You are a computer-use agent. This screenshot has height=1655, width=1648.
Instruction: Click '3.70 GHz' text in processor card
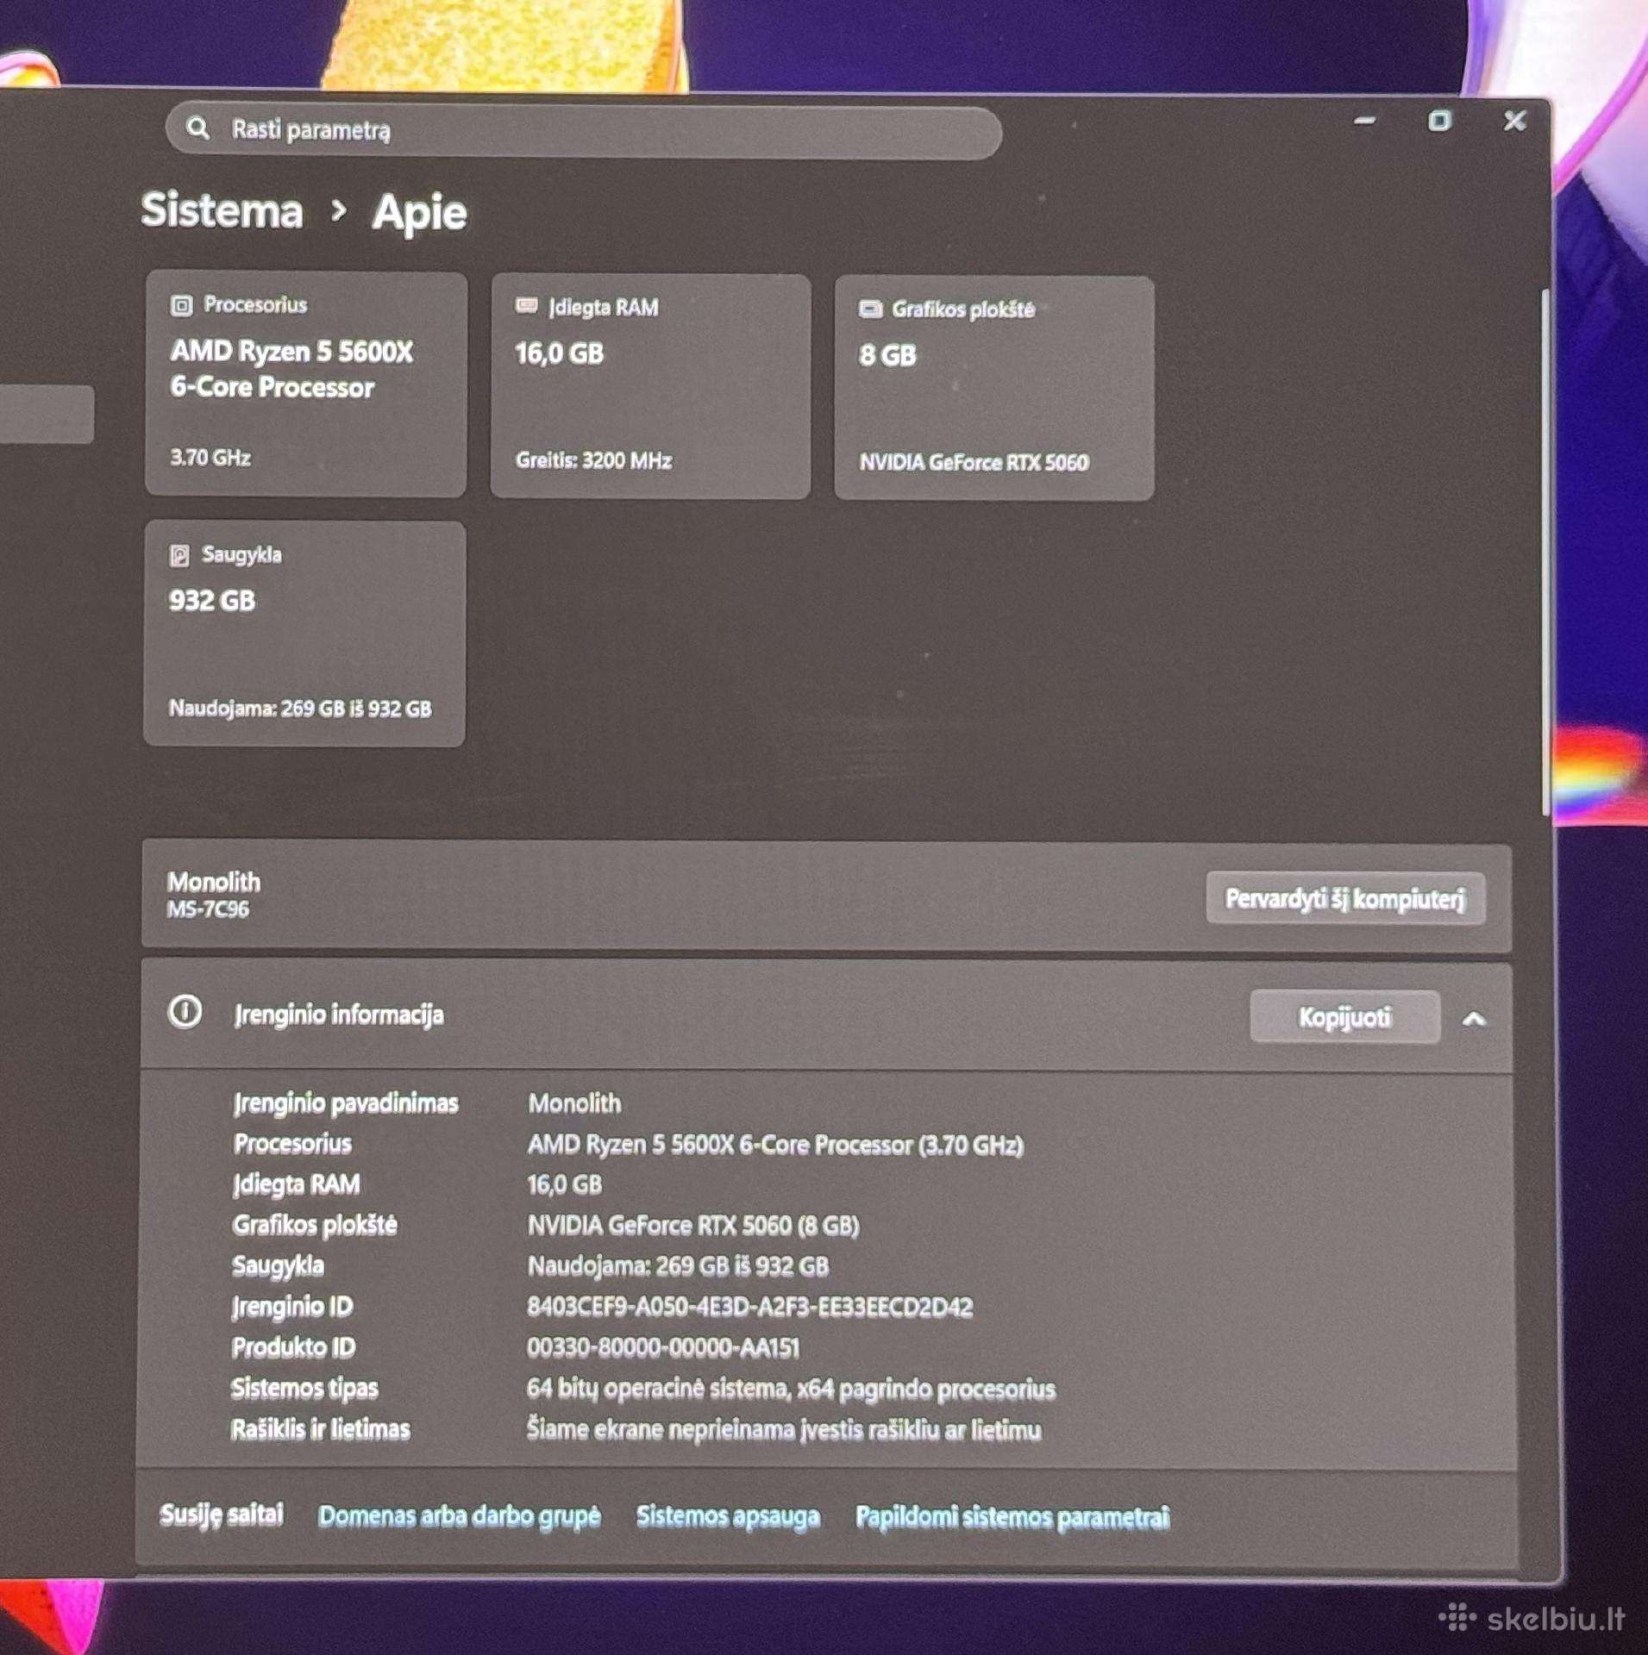click(210, 457)
